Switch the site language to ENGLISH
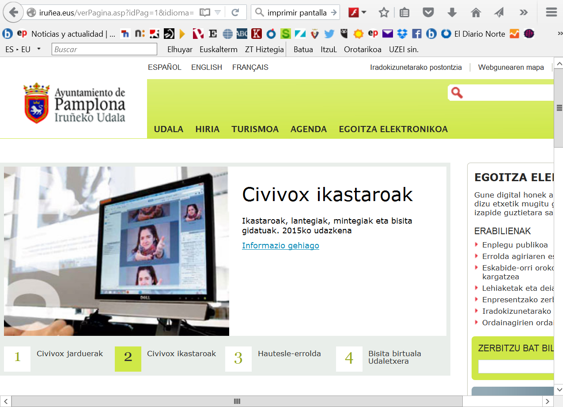The image size is (563, 407). tap(206, 67)
